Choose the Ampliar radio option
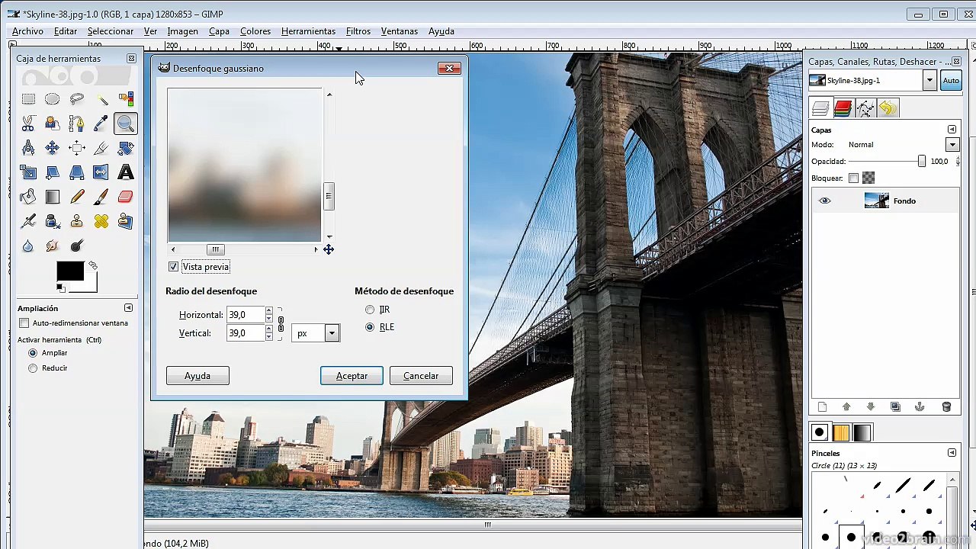 [x=33, y=353]
